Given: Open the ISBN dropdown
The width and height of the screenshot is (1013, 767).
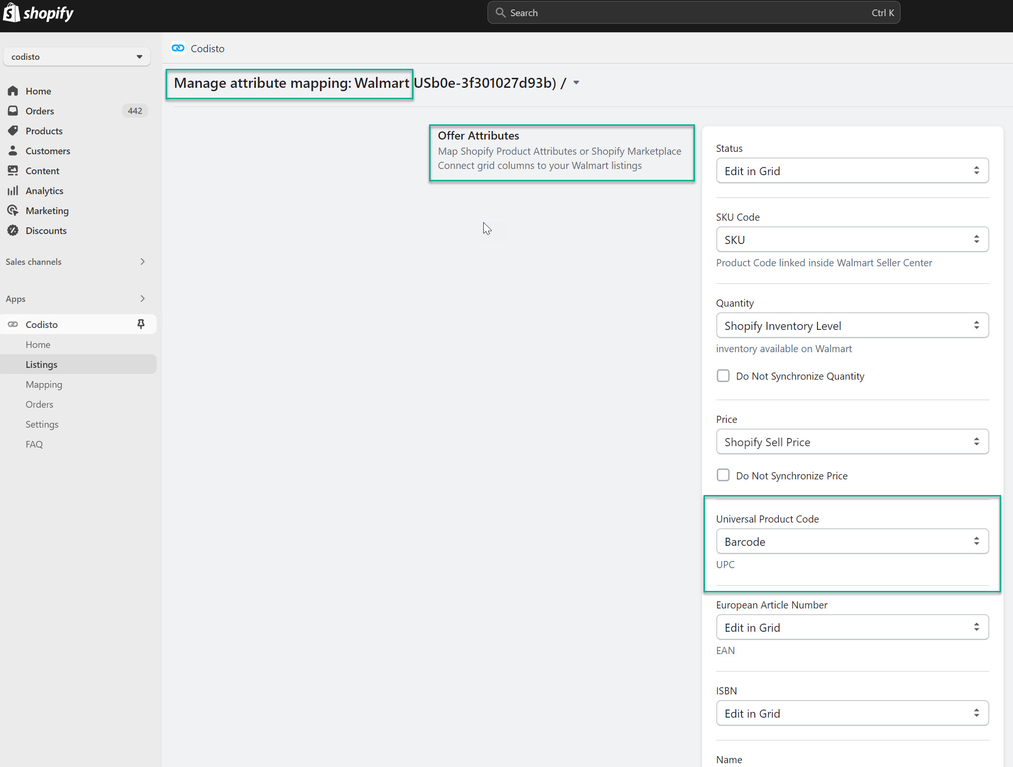Looking at the screenshot, I should point(852,713).
